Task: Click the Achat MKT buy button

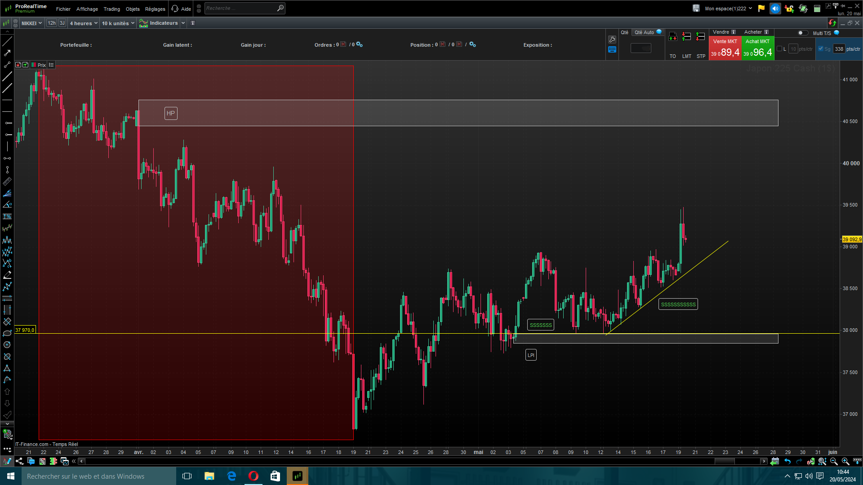Action: point(757,48)
